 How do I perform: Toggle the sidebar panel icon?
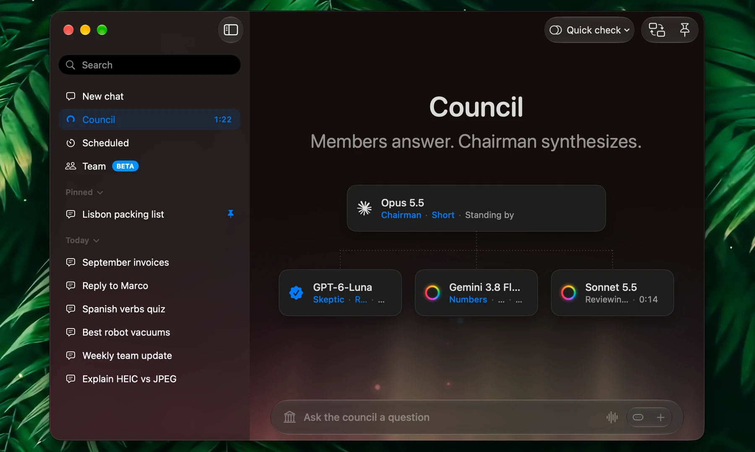[x=231, y=30]
